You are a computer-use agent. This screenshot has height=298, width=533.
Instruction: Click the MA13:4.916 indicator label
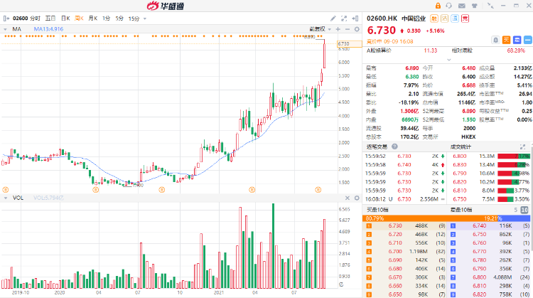point(48,29)
